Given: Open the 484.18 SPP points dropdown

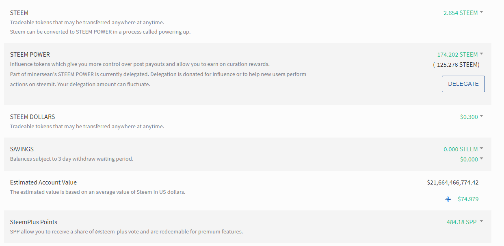Looking at the screenshot, I should click(464, 222).
